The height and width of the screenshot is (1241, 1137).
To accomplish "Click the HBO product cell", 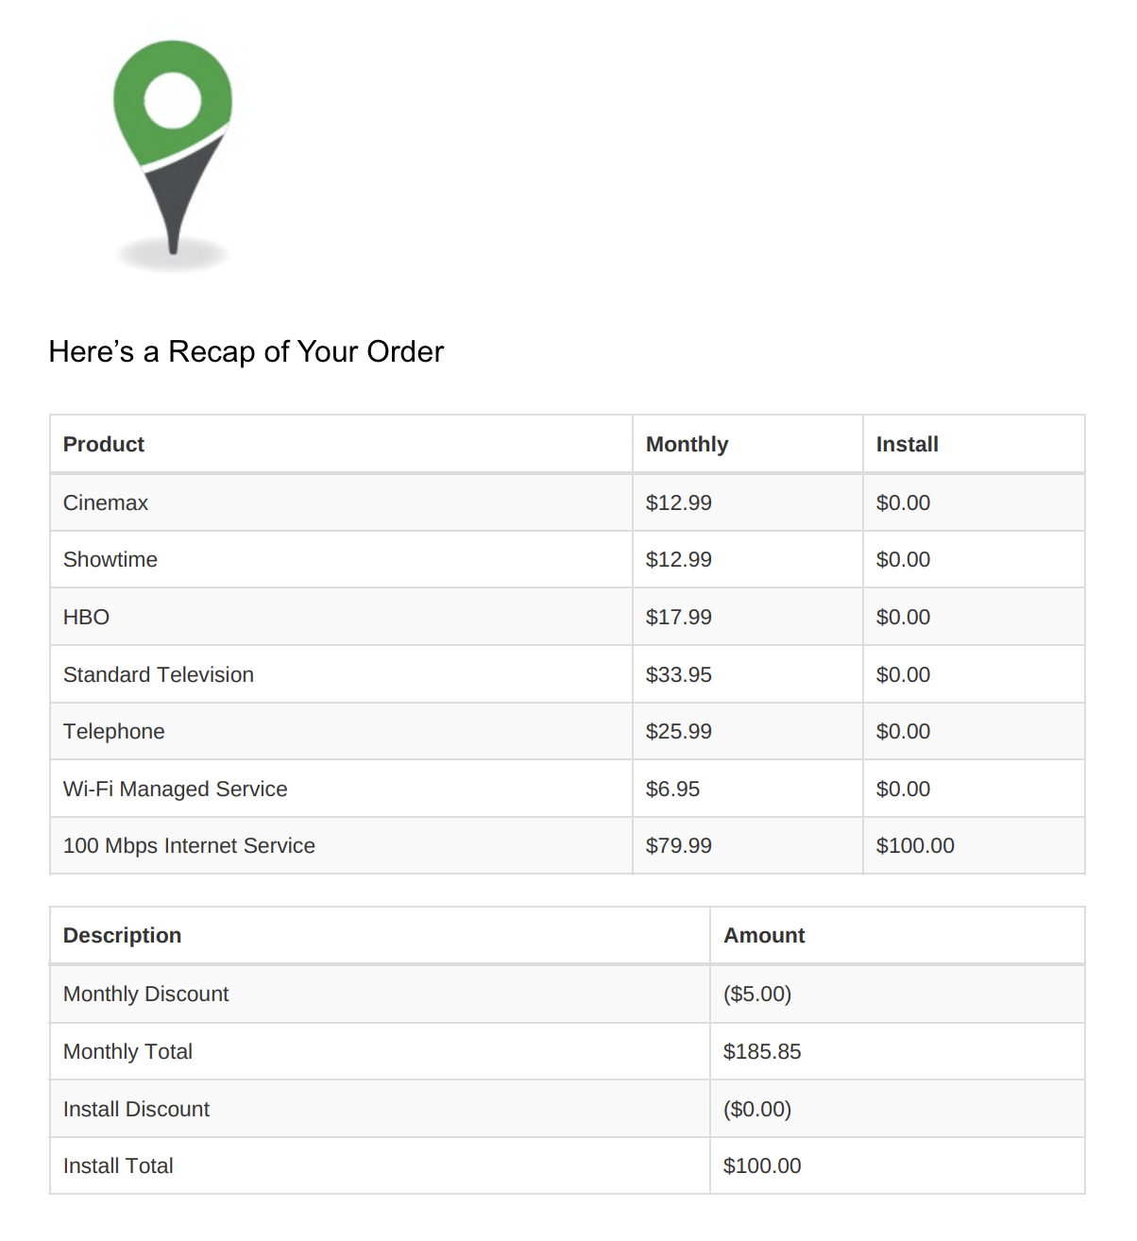I will pos(87,617).
